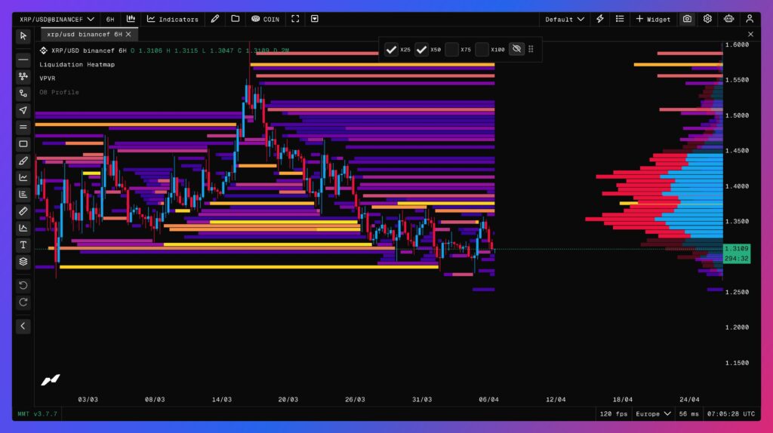This screenshot has width=773, height=433.
Task: Open the list view icon in top bar
Action: 620,19
